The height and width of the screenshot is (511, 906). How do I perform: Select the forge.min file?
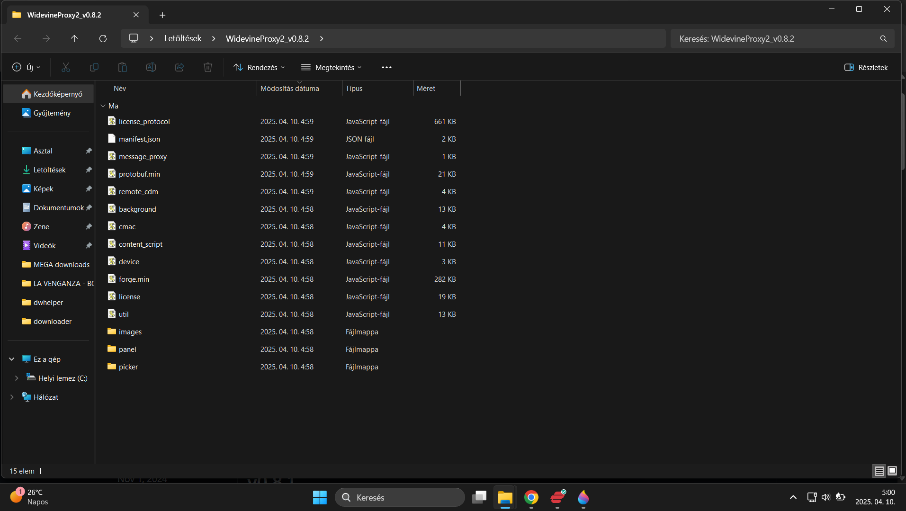(134, 279)
